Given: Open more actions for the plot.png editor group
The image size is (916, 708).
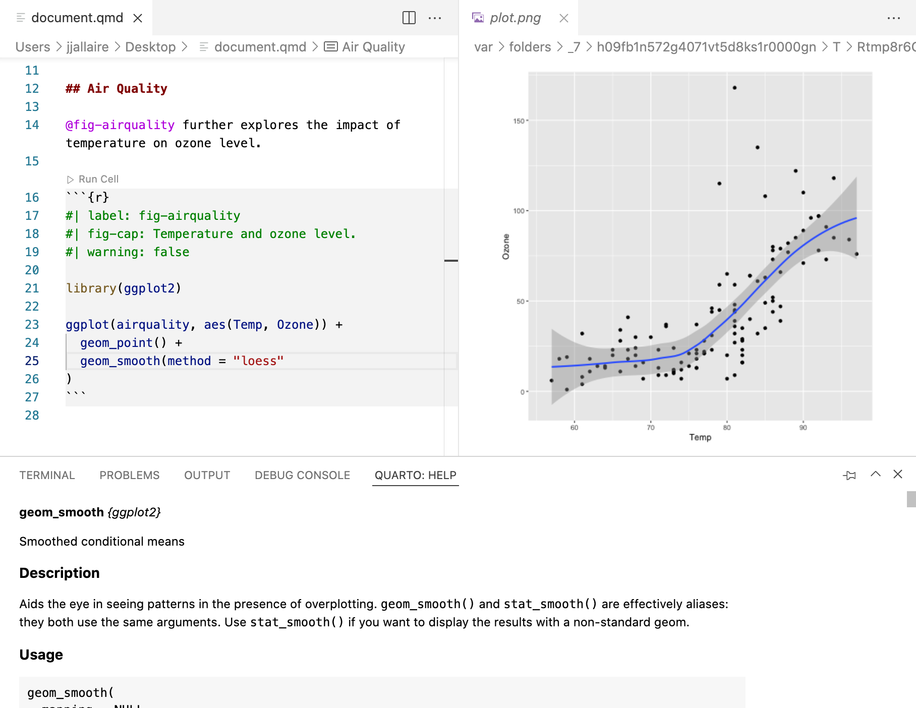Looking at the screenshot, I should click(x=893, y=18).
